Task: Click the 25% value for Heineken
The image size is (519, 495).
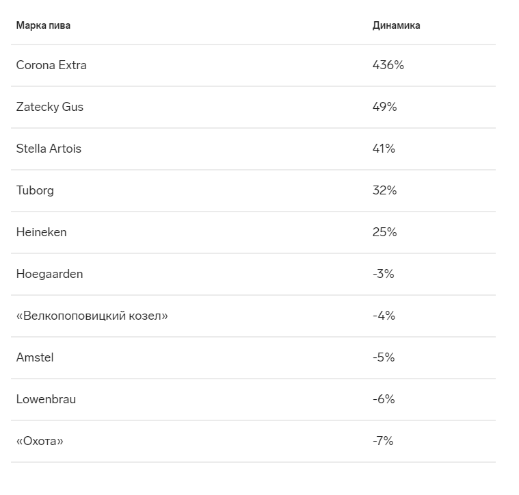Action: pyautogui.click(x=384, y=232)
